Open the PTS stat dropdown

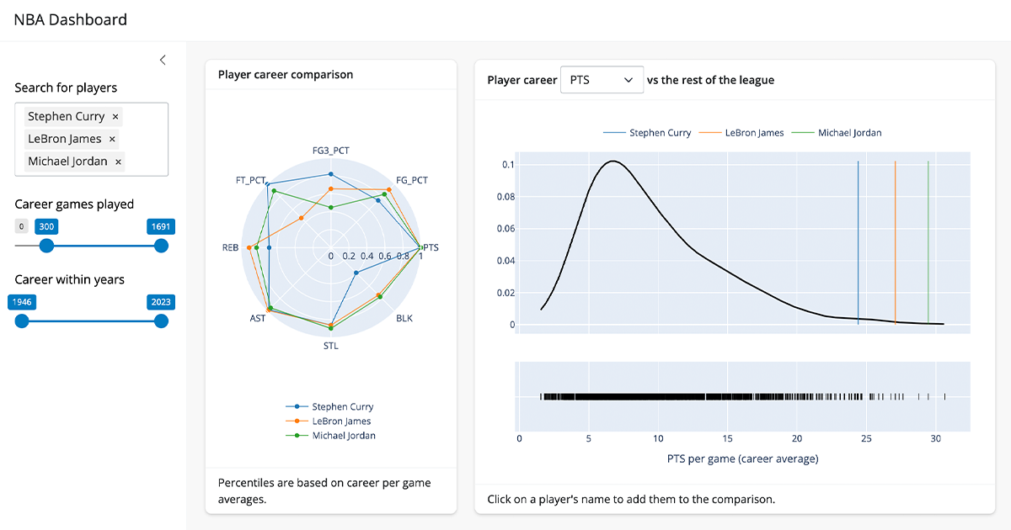pos(602,80)
